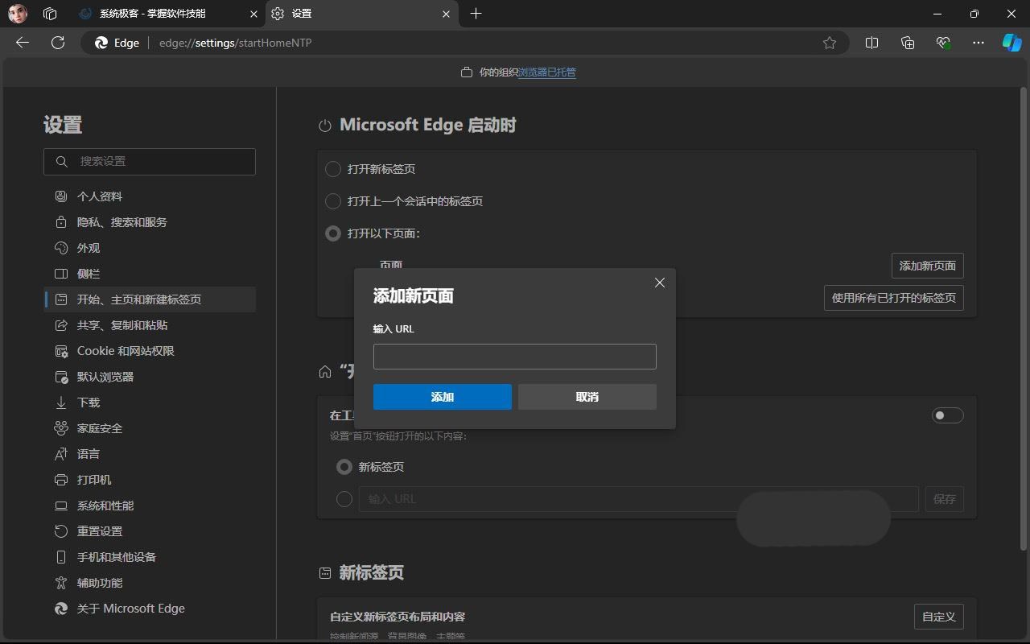Screen dimensions: 1030x644
Task: Close the 系统极客 tab
Action: pyautogui.click(x=254, y=14)
